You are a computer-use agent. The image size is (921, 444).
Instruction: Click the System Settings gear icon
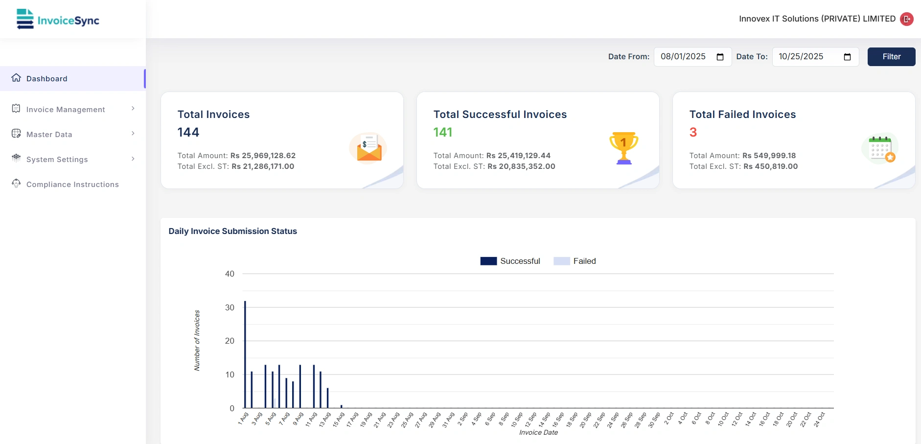point(16,158)
